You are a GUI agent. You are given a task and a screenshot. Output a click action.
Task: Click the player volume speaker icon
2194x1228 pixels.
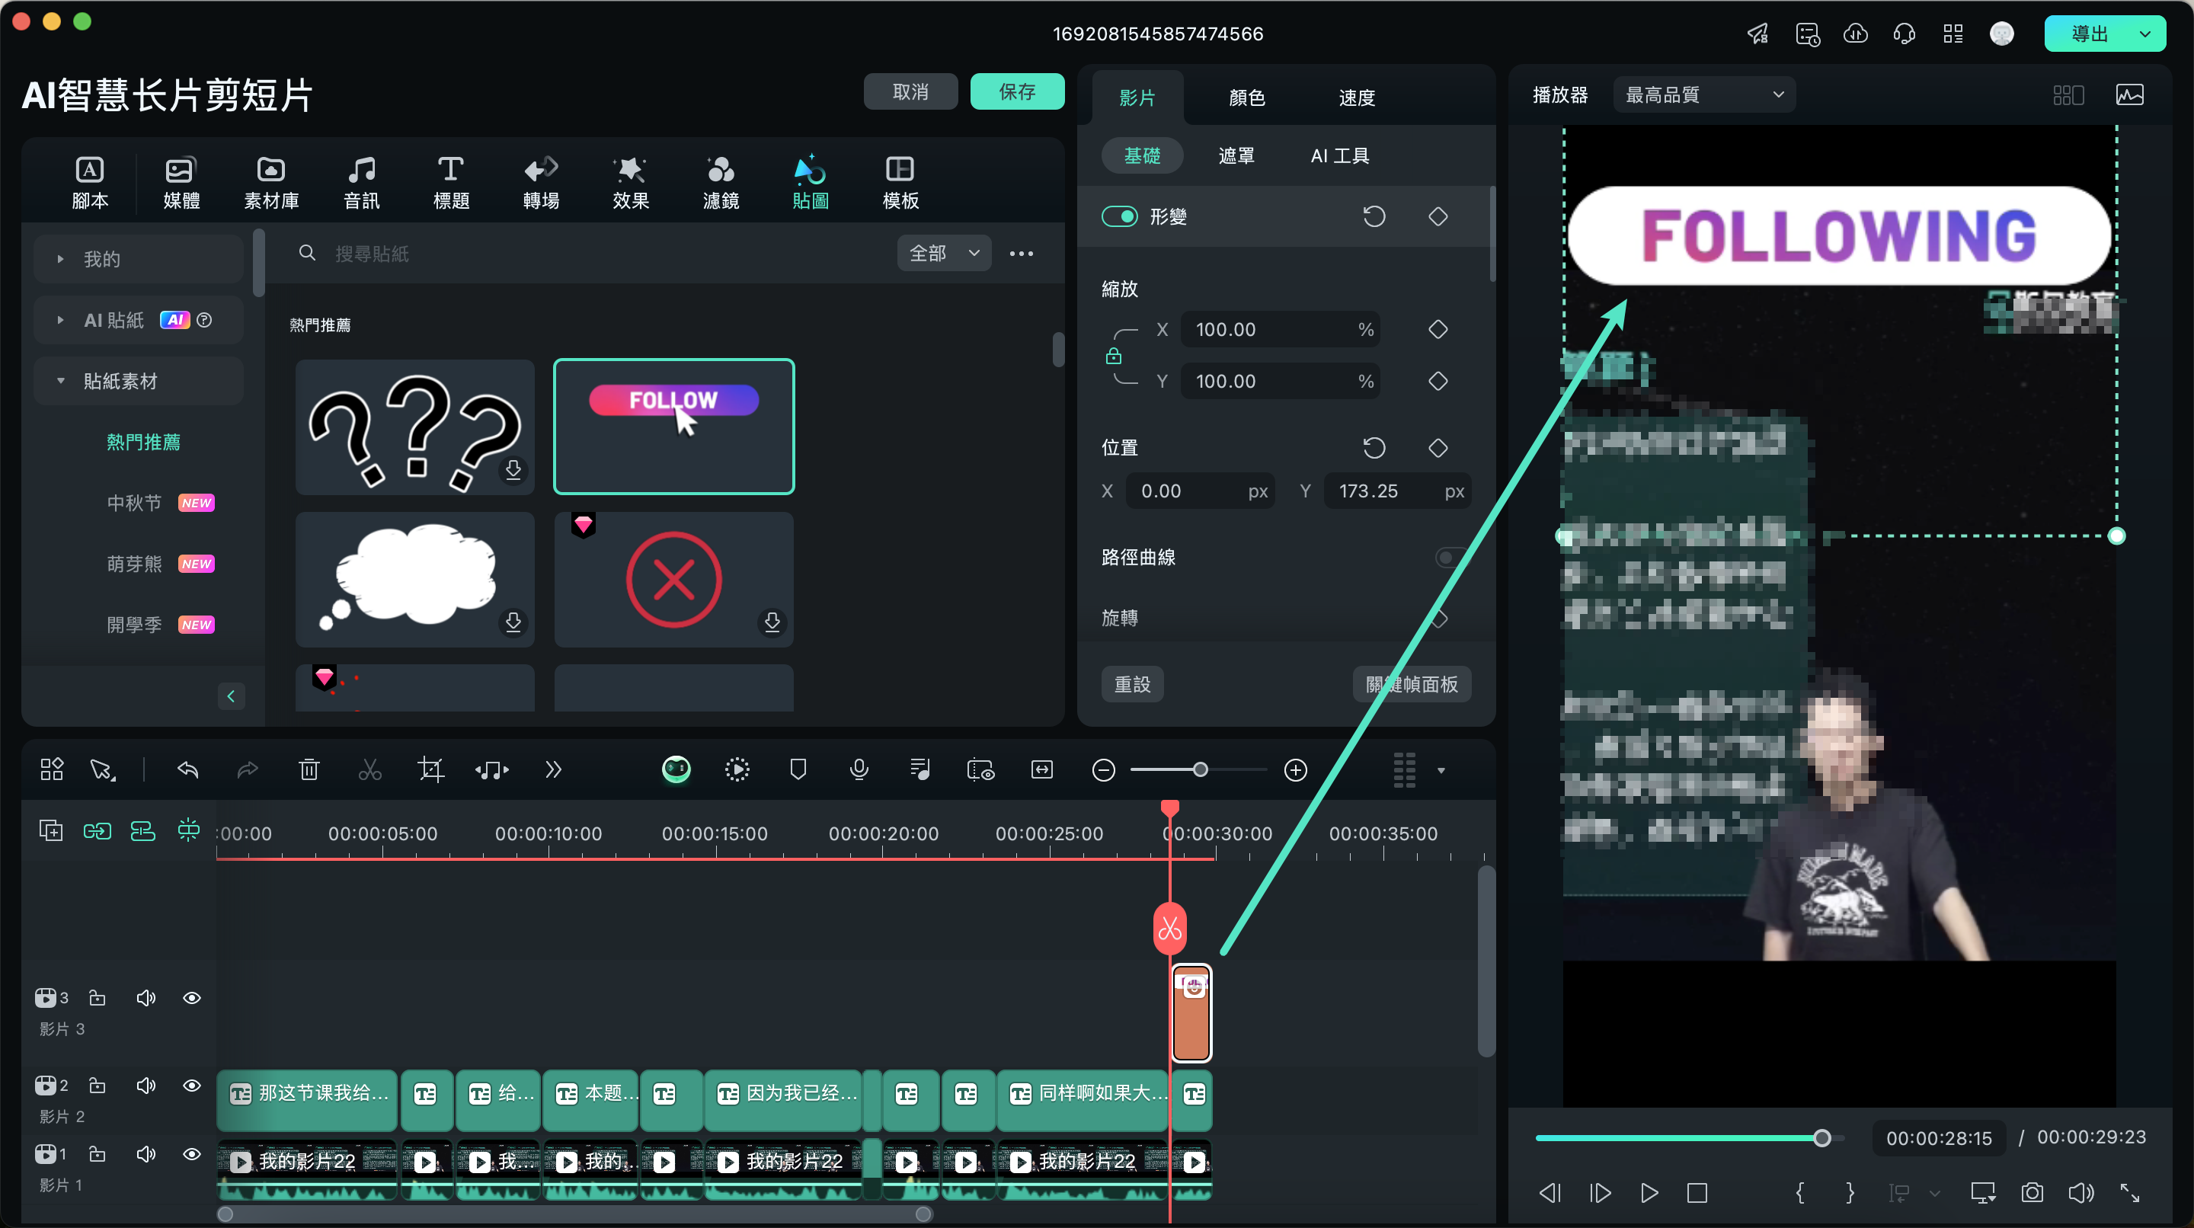click(x=2080, y=1192)
